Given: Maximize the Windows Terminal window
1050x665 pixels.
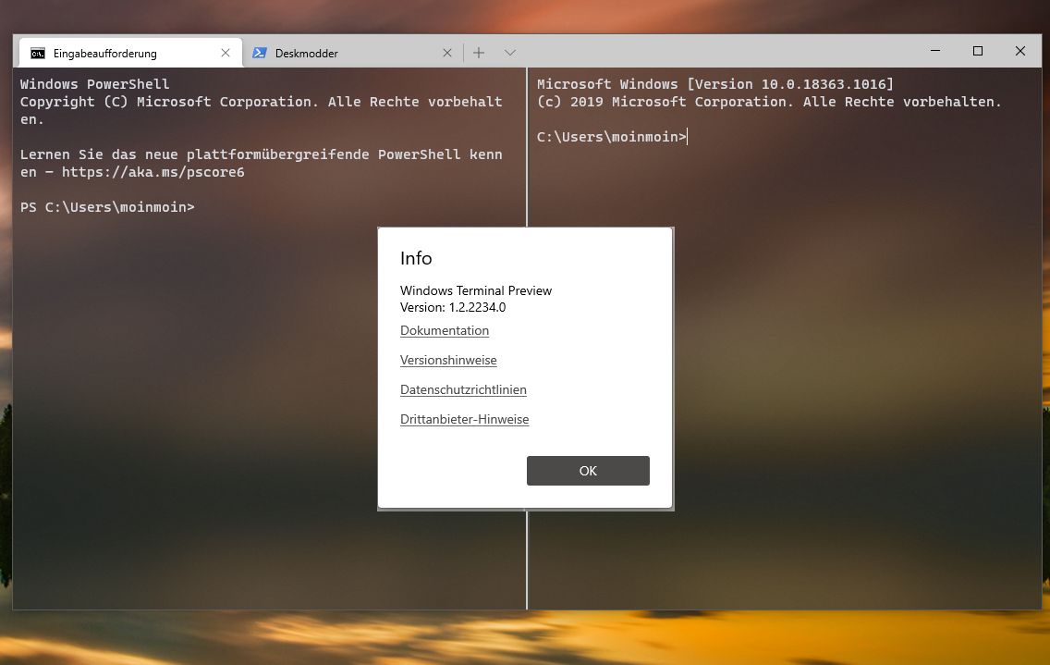Looking at the screenshot, I should coord(978,51).
